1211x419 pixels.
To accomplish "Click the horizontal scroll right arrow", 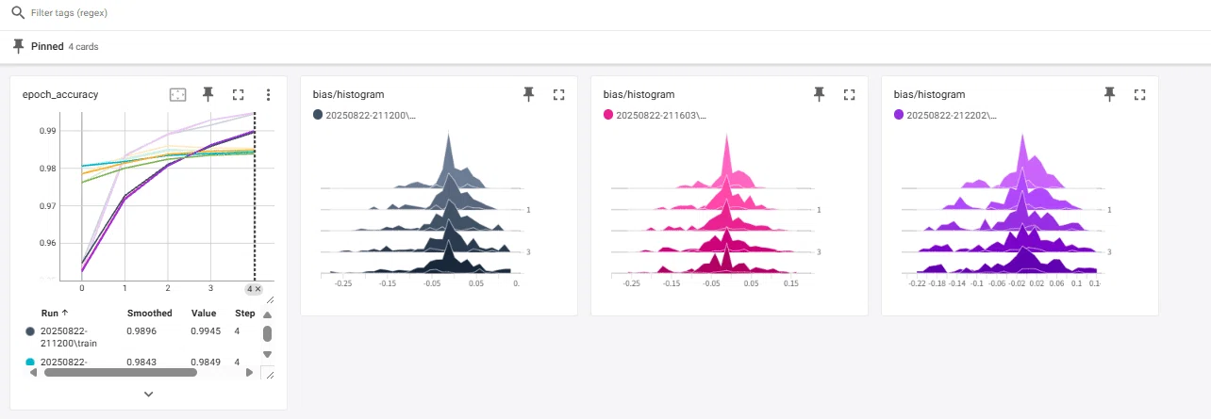I will click(249, 373).
